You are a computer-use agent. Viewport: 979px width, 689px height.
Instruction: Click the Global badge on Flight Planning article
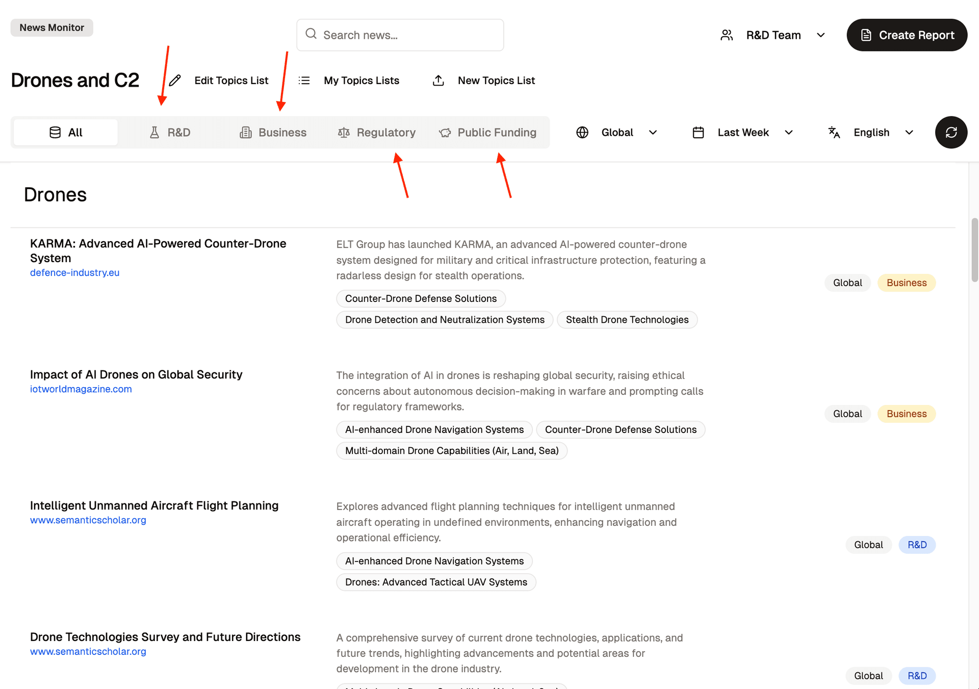click(868, 545)
